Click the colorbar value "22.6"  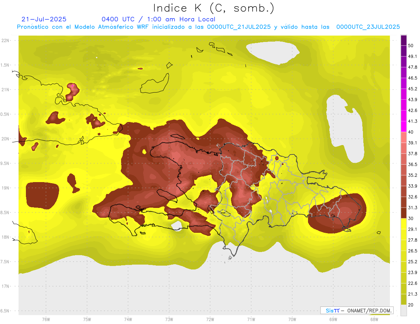point(413,283)
